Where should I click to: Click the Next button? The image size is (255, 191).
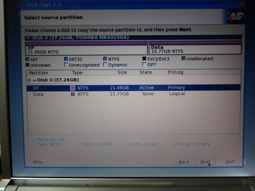205,162
